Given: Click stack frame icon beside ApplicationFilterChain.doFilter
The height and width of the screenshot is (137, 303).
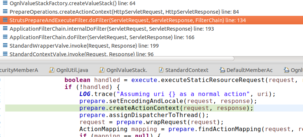Looking at the screenshot, I should pos(6,37).
